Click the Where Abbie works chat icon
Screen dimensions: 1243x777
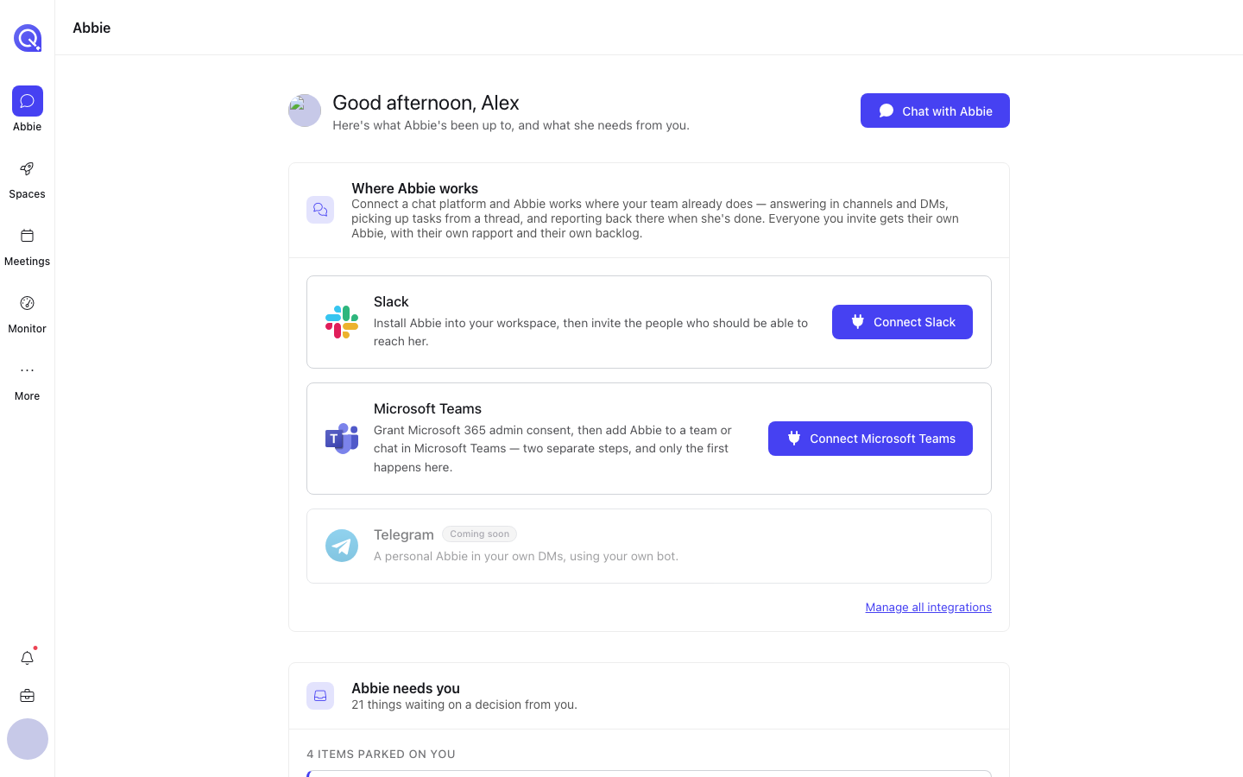[x=320, y=210]
